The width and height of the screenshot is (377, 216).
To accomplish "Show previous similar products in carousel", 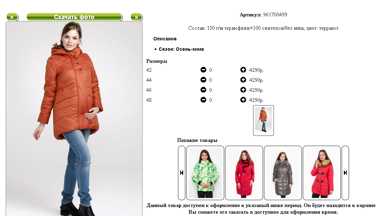I will coord(181,173).
